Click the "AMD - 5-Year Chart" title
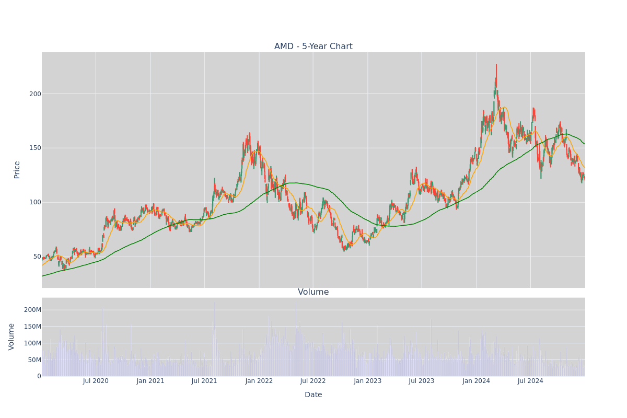The height and width of the screenshot is (418, 627). pos(313,47)
